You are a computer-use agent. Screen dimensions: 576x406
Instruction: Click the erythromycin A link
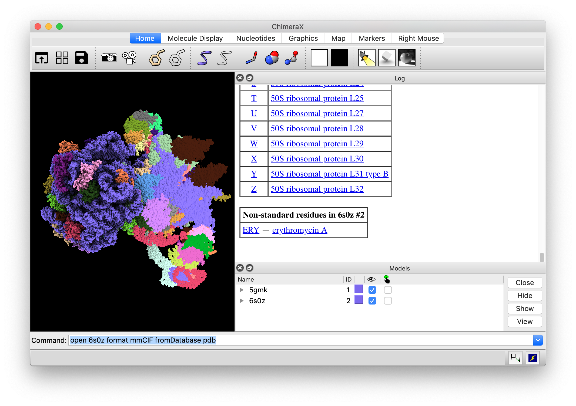click(x=300, y=230)
